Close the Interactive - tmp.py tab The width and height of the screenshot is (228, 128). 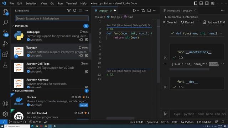click(195, 10)
